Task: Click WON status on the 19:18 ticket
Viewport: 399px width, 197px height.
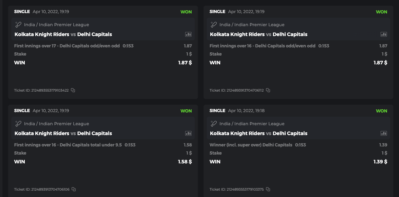Action: (381, 111)
